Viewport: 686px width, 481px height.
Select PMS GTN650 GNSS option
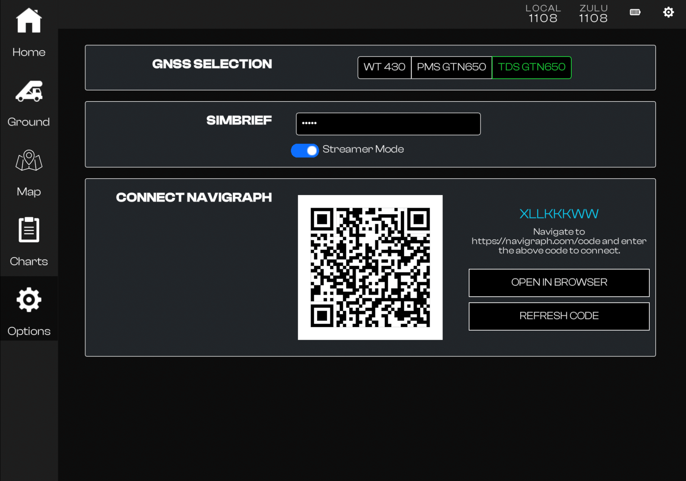[x=451, y=67]
